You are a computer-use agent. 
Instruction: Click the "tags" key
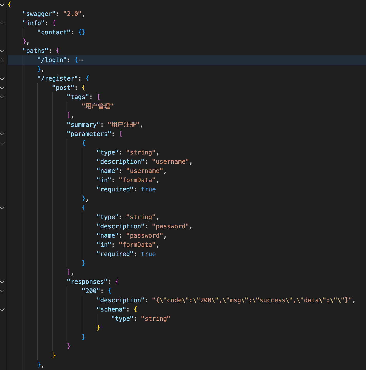(x=78, y=97)
